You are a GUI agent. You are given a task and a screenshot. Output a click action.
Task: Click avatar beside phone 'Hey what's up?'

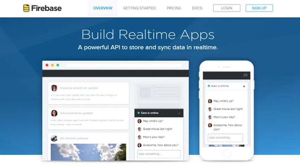210,101
